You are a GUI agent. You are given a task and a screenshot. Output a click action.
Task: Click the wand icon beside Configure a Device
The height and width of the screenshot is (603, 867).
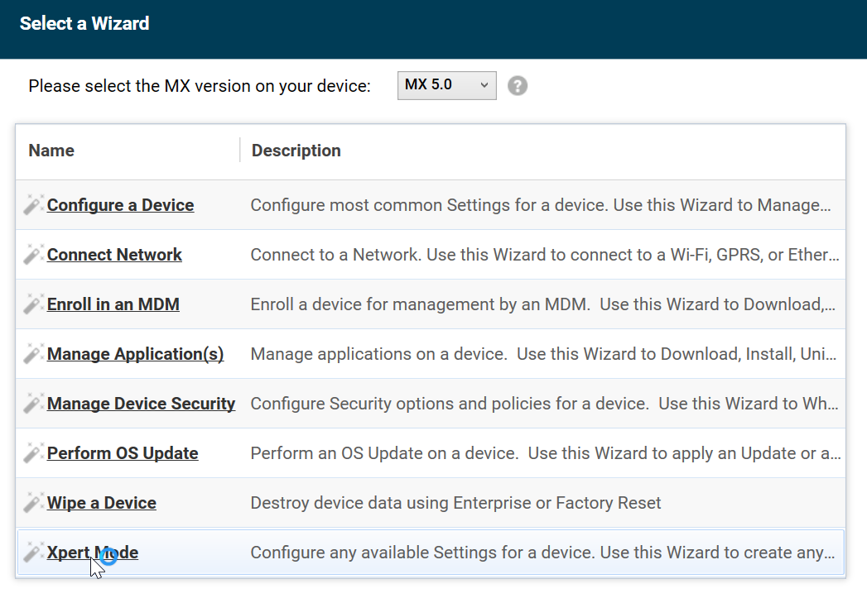point(33,204)
